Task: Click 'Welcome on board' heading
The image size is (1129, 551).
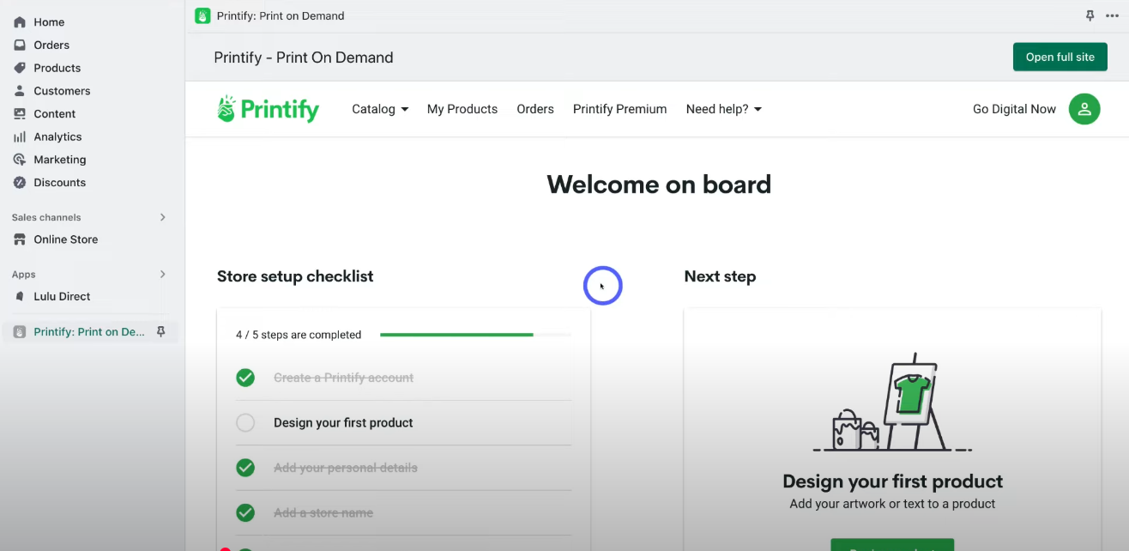Action: pos(659,185)
